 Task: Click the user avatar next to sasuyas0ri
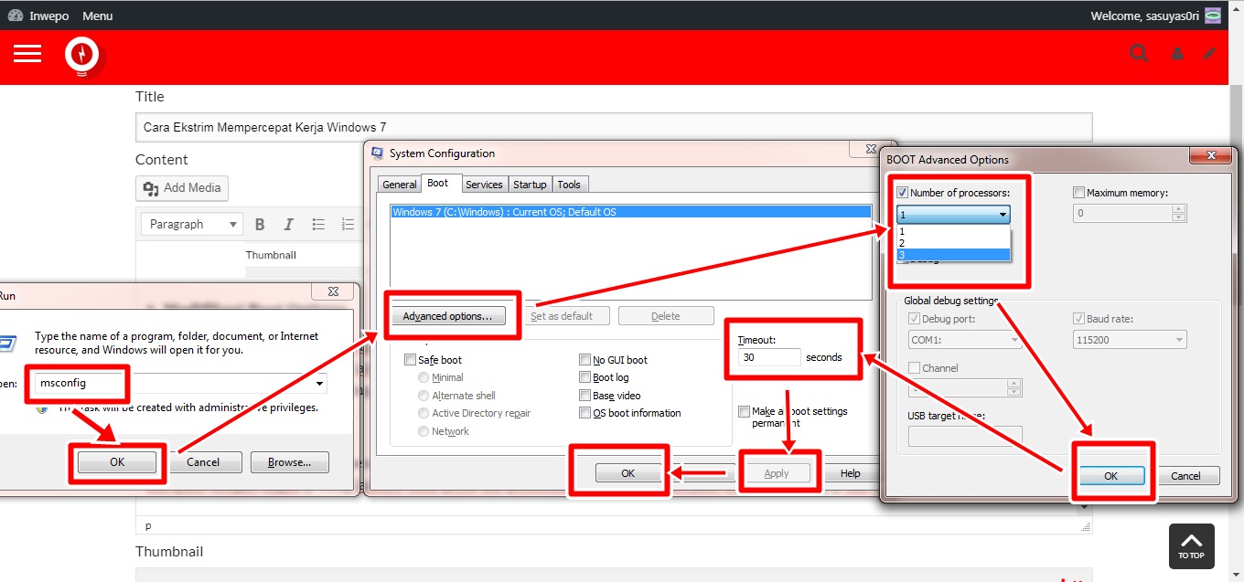(x=1213, y=16)
